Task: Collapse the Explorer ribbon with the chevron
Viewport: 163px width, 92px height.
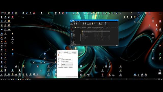Action: pos(117,21)
